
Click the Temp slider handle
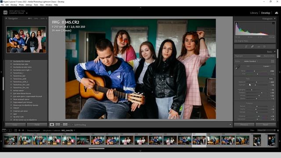254,71
